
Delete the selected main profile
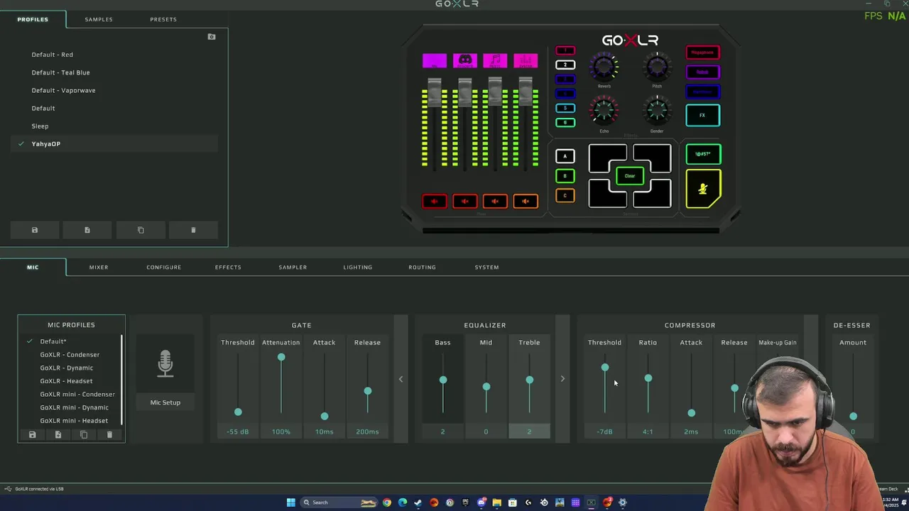coord(193,230)
